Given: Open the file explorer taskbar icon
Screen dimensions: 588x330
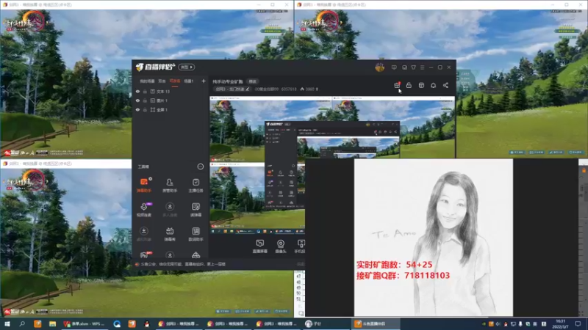Looking at the screenshot, I should pyautogui.click(x=52, y=323).
